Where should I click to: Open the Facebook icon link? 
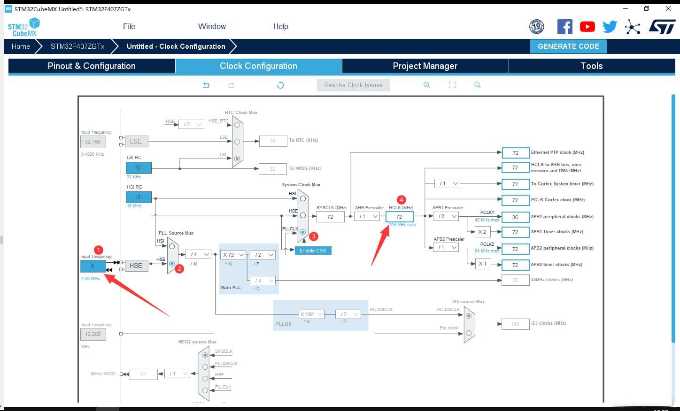click(x=565, y=27)
